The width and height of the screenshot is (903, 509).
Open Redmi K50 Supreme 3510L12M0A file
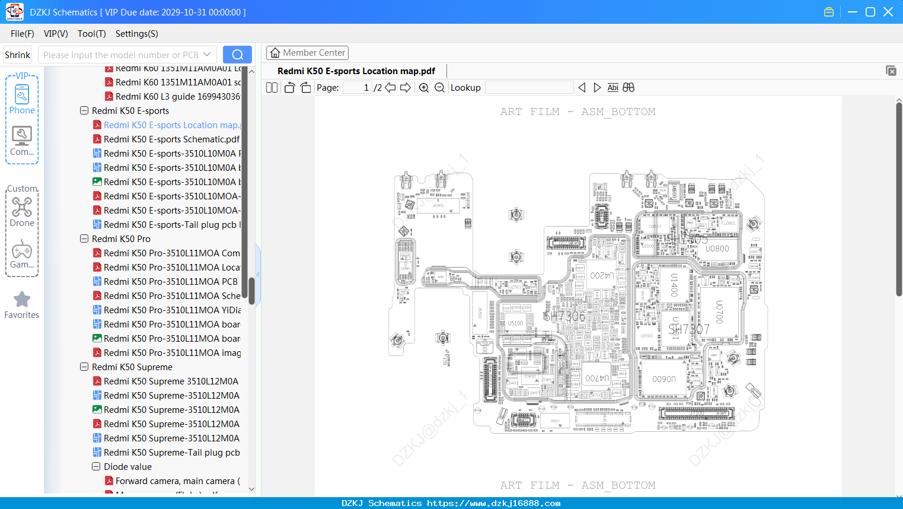tap(165, 381)
